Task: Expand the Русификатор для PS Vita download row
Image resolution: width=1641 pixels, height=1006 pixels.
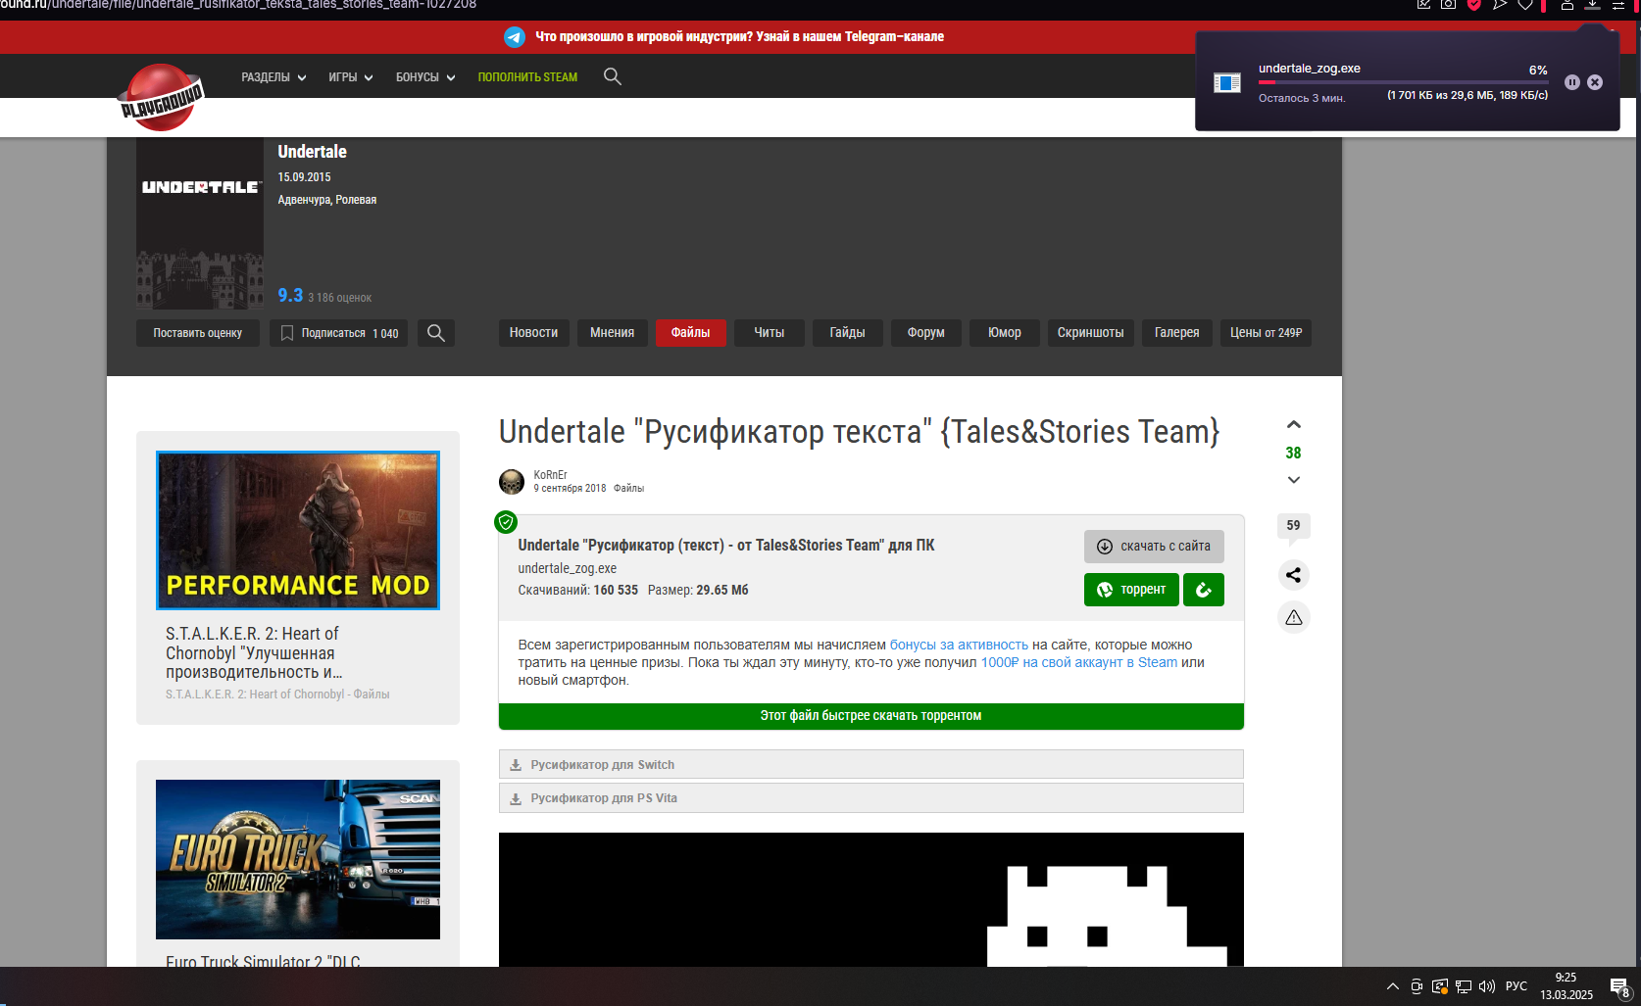Action: pyautogui.click(x=871, y=798)
